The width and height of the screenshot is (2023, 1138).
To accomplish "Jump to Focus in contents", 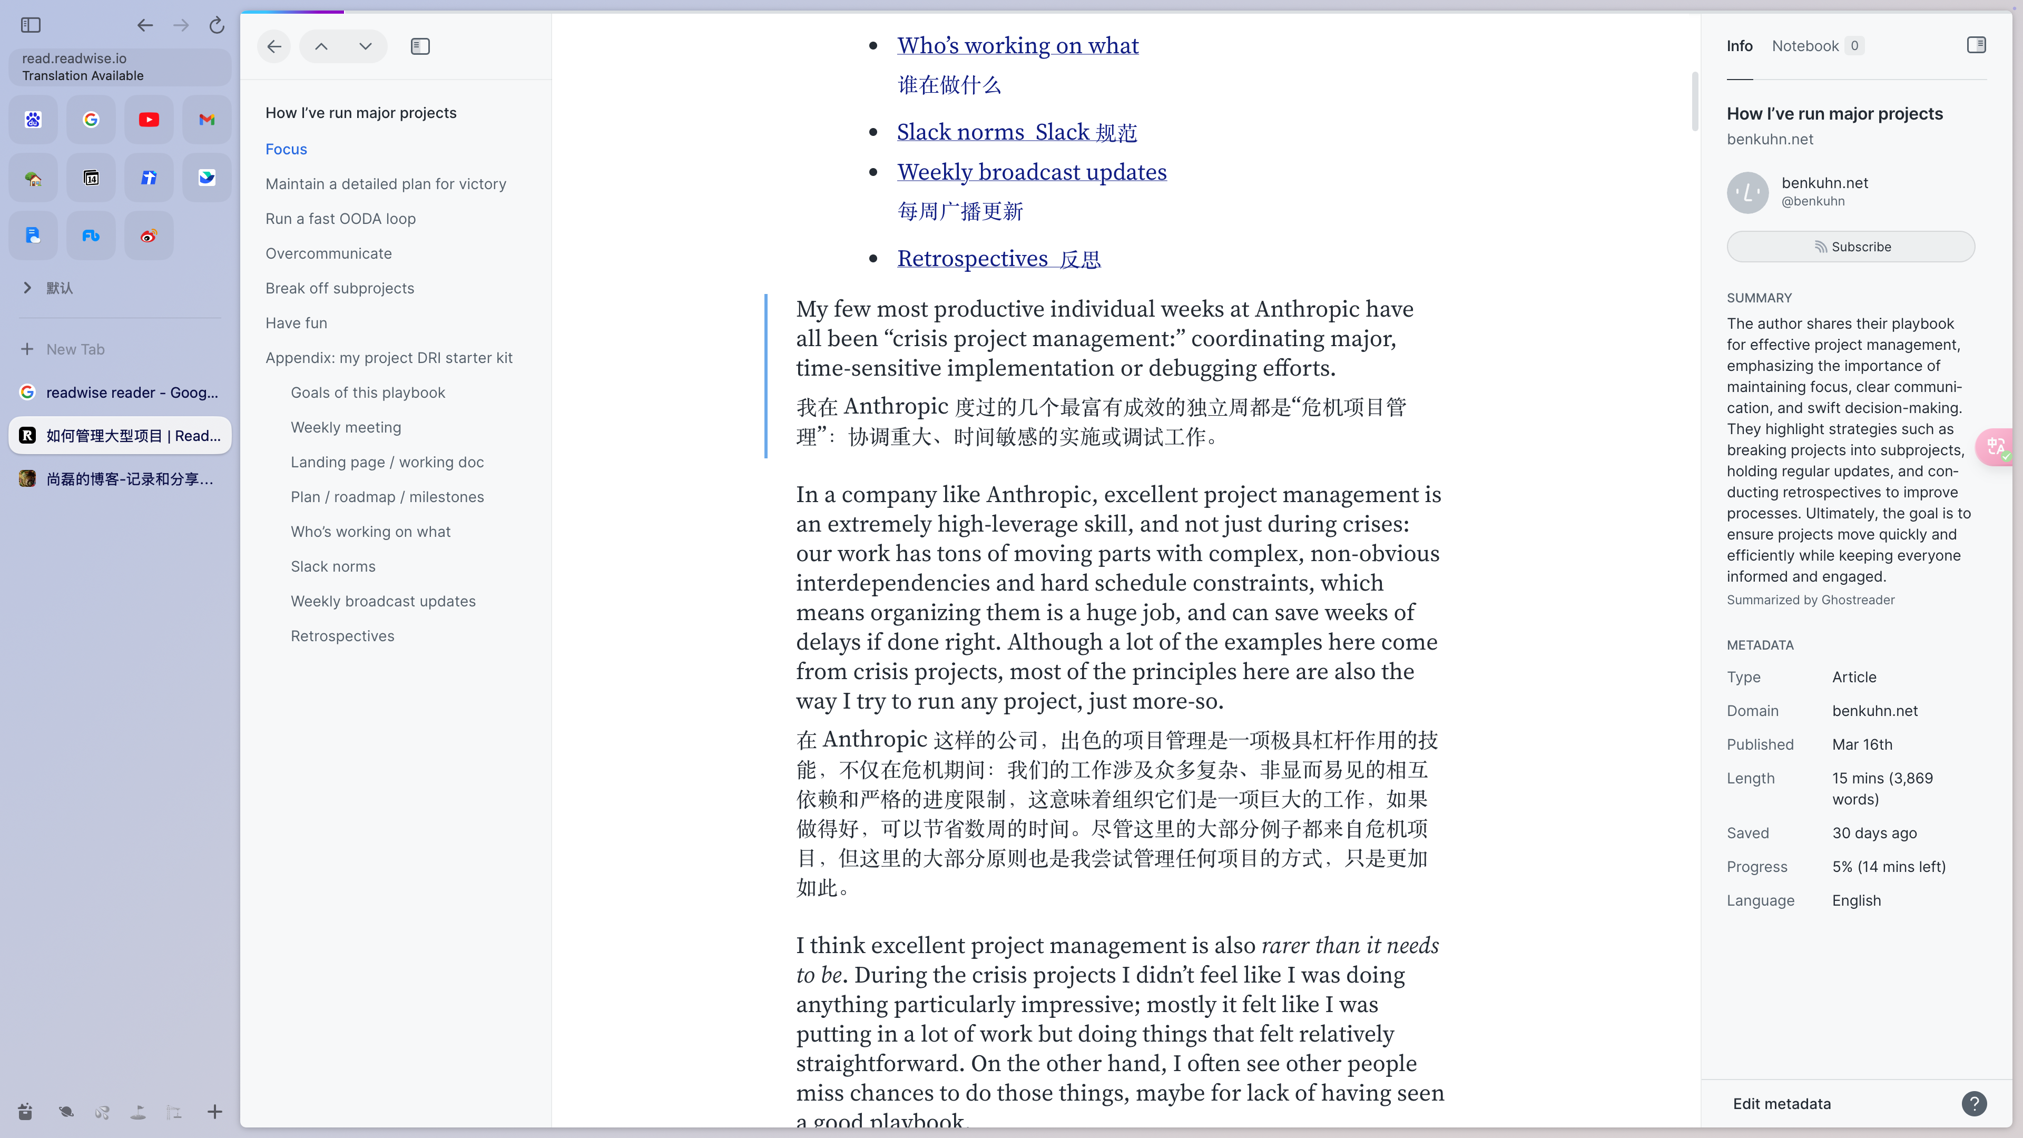I will click(286, 149).
